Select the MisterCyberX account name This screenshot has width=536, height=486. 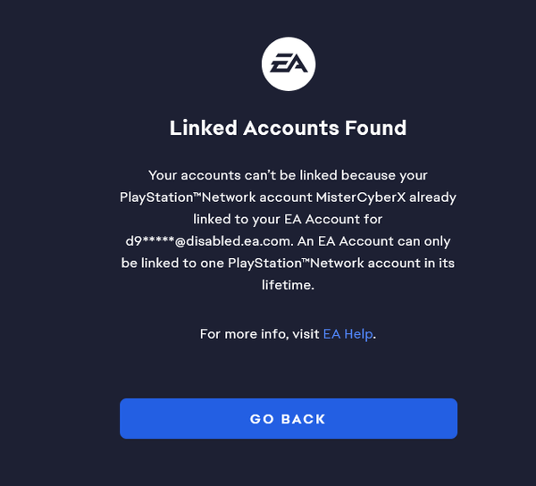[x=361, y=197]
